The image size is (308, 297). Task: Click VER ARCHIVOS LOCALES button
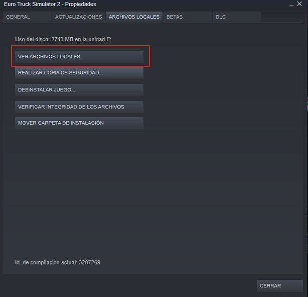(79, 57)
